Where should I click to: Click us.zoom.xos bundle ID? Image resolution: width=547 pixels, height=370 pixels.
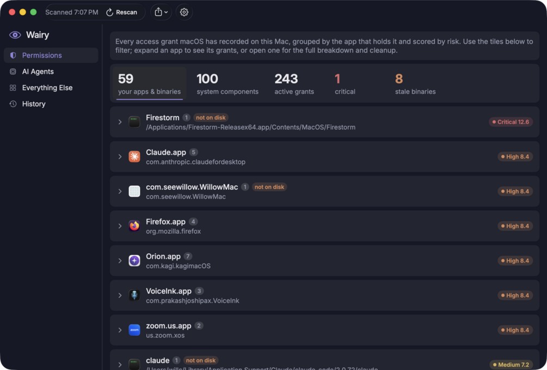coord(165,336)
